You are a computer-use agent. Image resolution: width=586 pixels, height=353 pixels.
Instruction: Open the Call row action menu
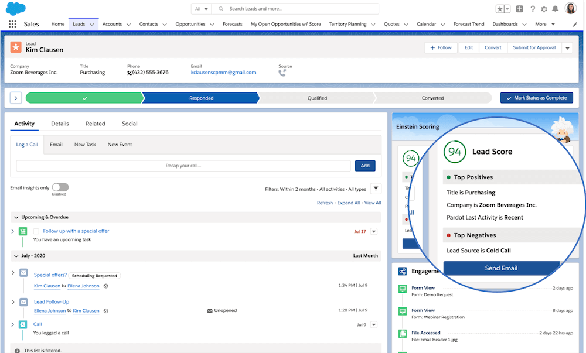point(374,325)
